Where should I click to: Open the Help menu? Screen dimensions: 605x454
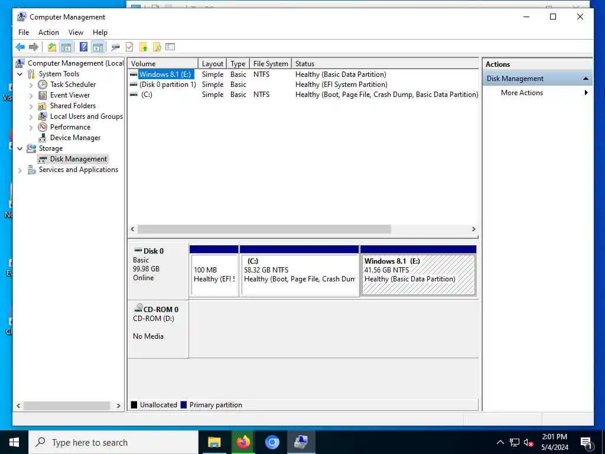100,33
